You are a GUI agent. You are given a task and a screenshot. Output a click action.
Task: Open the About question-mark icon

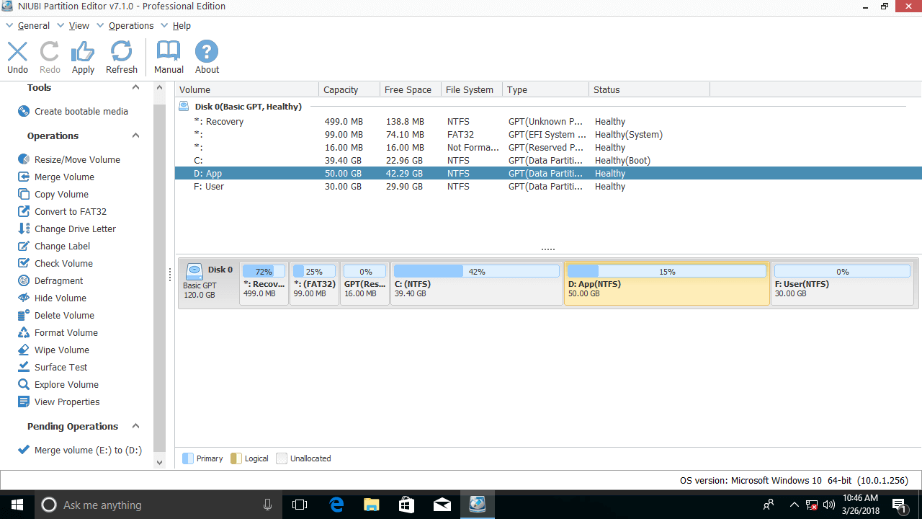point(207,51)
